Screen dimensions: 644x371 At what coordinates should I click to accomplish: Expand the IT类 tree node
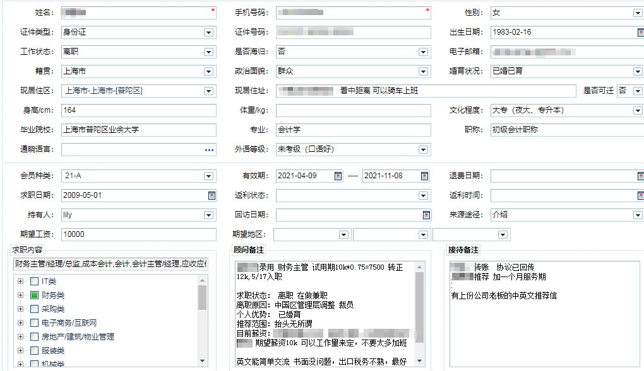[21, 281]
